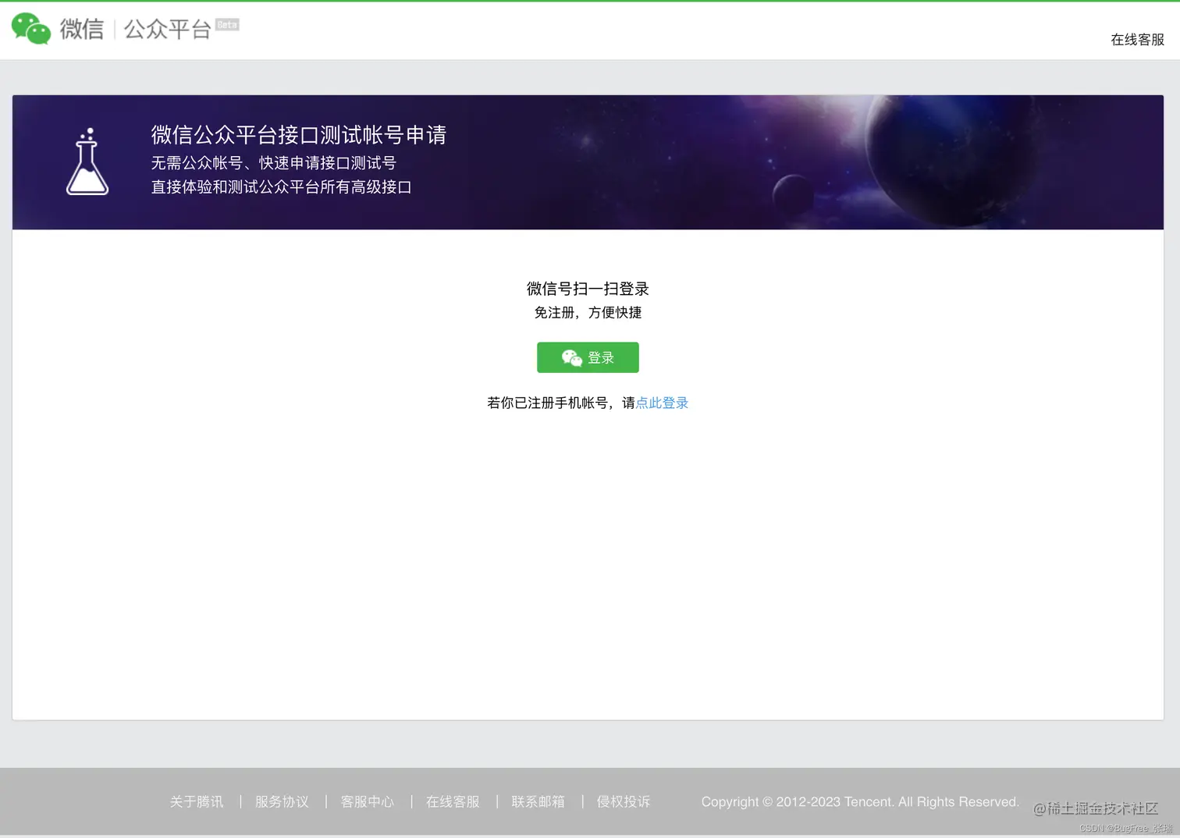Open the 侵权投诉 complaint link
Viewport: 1180px width, 838px height.
(x=623, y=801)
